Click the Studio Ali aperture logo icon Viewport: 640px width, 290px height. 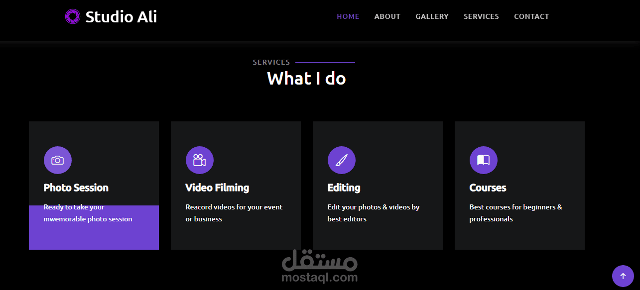tap(73, 16)
